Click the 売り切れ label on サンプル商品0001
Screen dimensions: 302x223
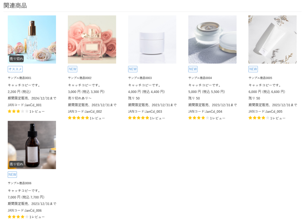16,59
